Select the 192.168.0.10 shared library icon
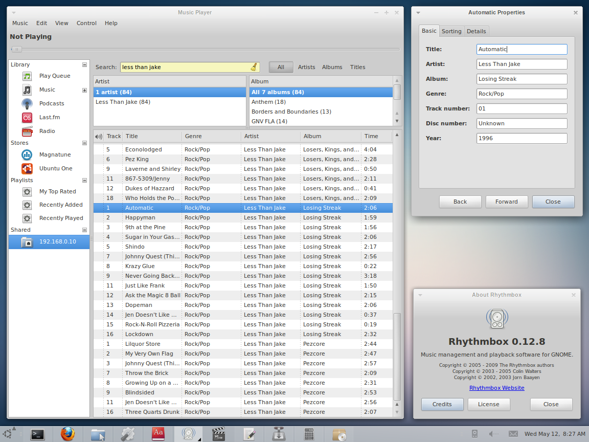 point(27,242)
